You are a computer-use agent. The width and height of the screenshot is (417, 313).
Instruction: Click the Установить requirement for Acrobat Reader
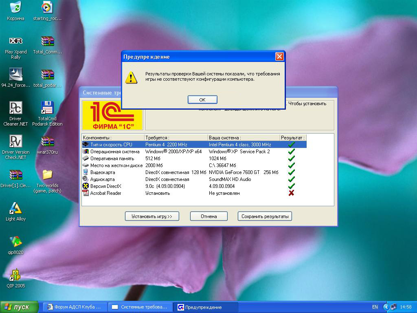(158, 193)
